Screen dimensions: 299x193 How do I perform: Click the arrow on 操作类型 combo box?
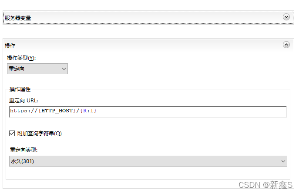[x=64, y=69]
